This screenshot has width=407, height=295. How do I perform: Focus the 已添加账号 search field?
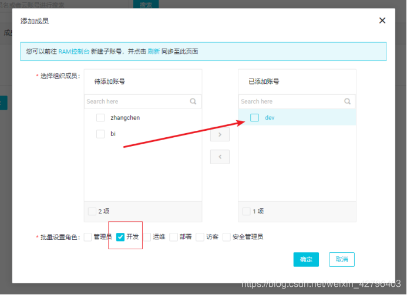[297, 101]
